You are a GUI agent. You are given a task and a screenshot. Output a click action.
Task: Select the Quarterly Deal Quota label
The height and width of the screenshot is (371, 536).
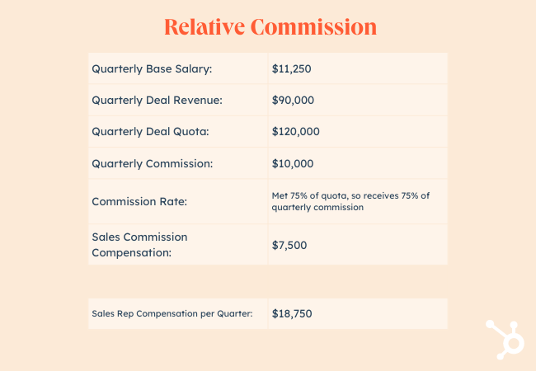tap(150, 132)
